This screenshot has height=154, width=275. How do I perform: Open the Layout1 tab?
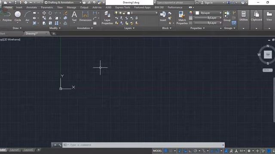pyautogui.click(x=15, y=150)
